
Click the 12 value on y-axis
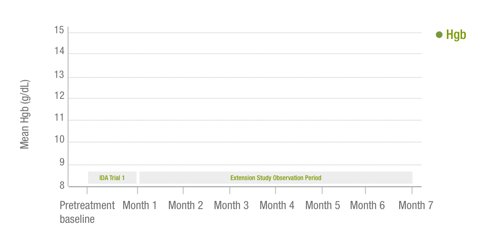click(x=59, y=96)
